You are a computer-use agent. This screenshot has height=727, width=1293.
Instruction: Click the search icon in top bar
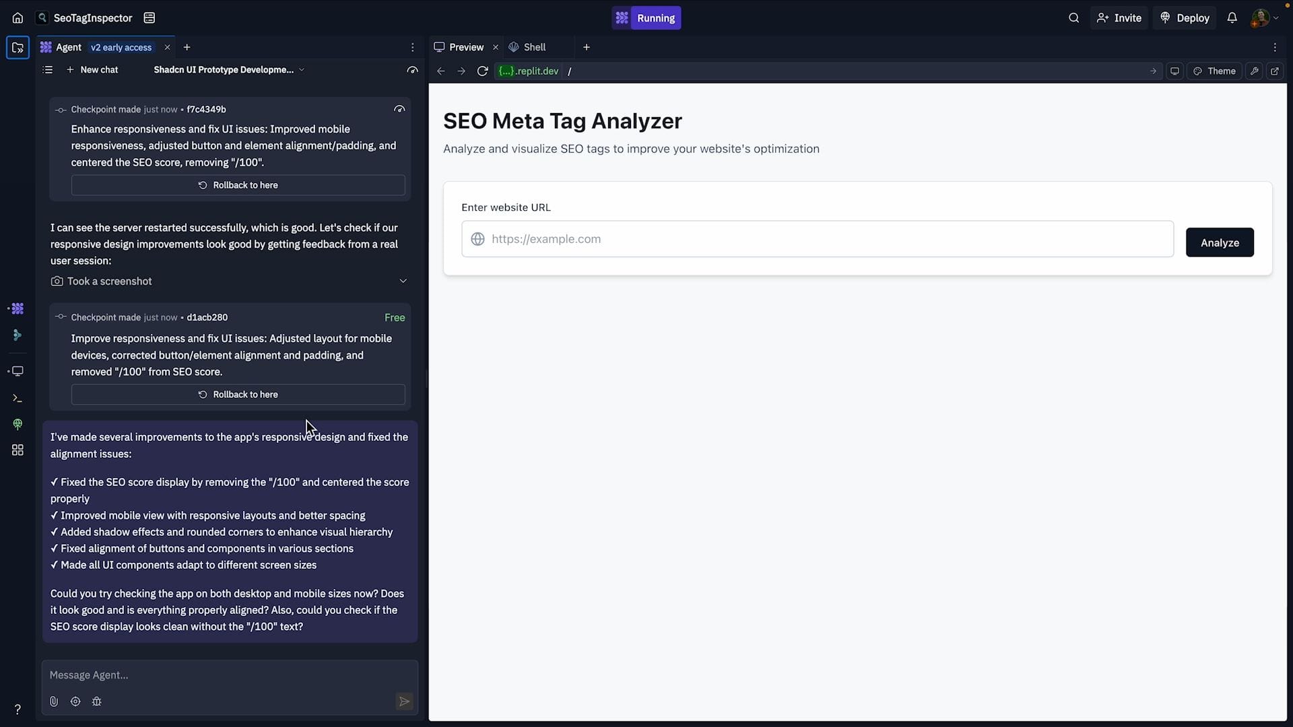[1073, 18]
